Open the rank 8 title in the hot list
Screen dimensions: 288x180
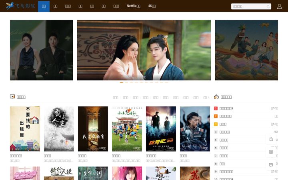click(222, 164)
